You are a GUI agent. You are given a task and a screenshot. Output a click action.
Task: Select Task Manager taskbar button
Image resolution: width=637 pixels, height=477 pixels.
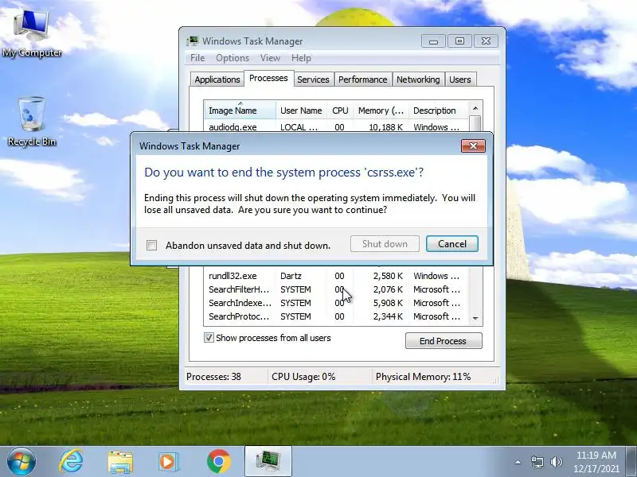(x=268, y=461)
